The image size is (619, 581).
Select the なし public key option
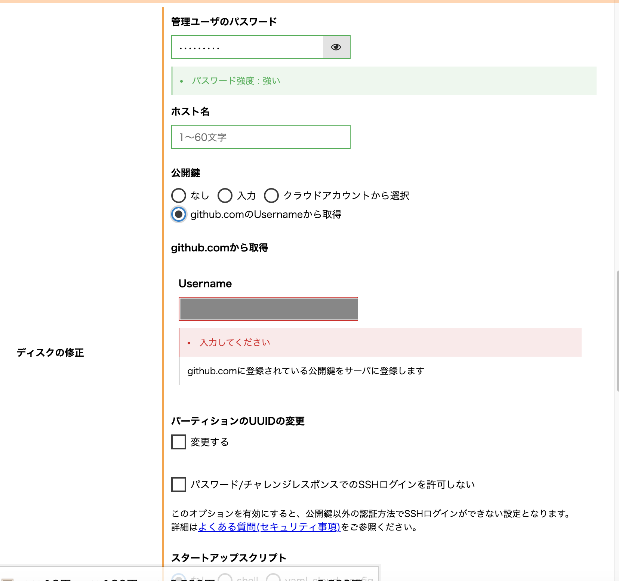[179, 196]
